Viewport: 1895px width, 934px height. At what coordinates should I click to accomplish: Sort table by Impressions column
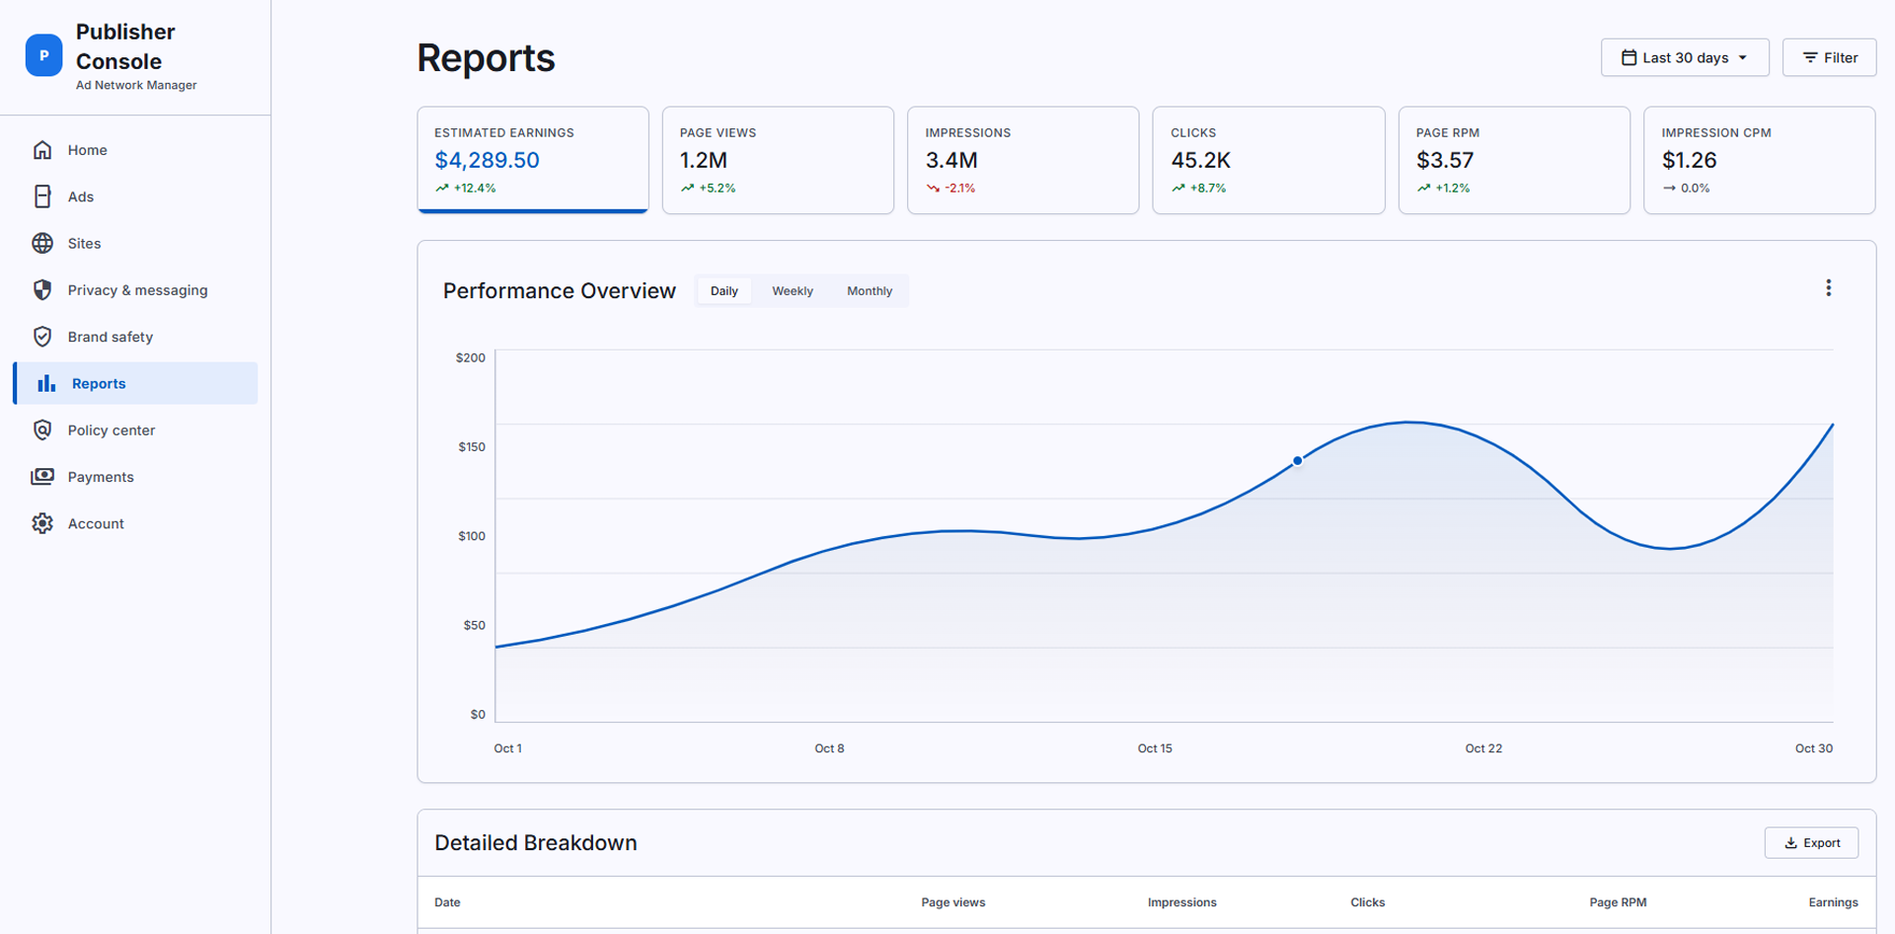click(1181, 902)
